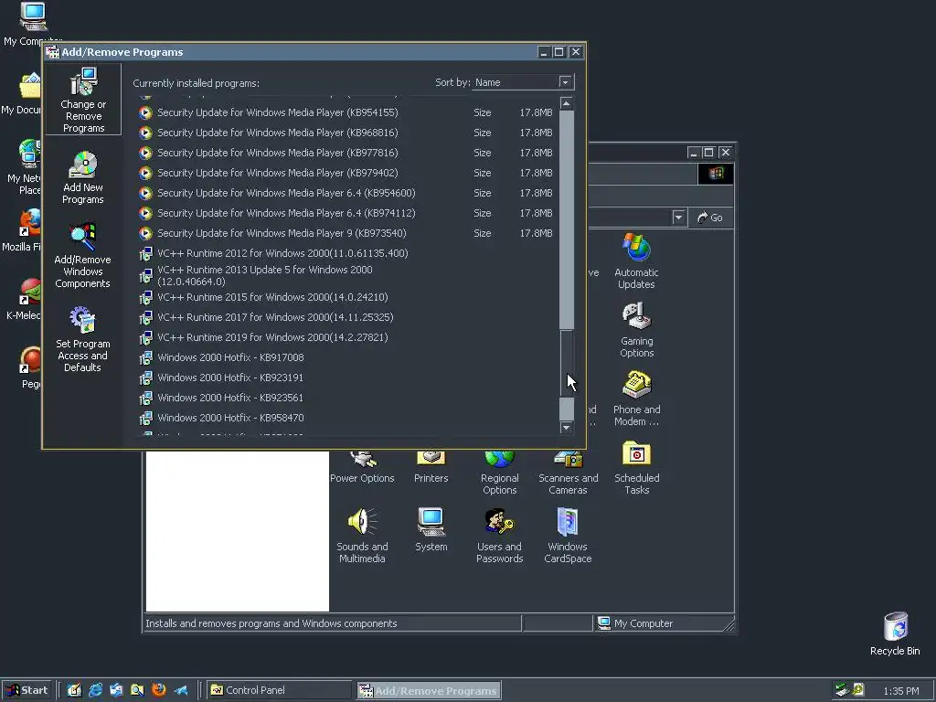
Task: Switch to Control Panel taskbar button
Action: [x=280, y=690]
